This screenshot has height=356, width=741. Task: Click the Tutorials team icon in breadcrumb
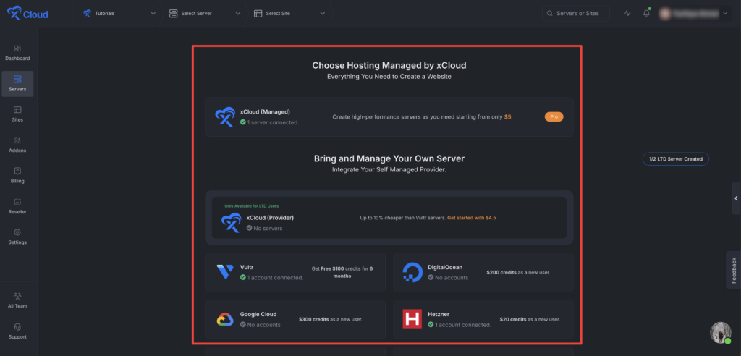(87, 13)
